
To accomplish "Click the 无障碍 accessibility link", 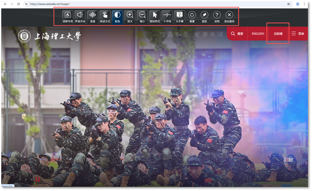I will point(278,34).
